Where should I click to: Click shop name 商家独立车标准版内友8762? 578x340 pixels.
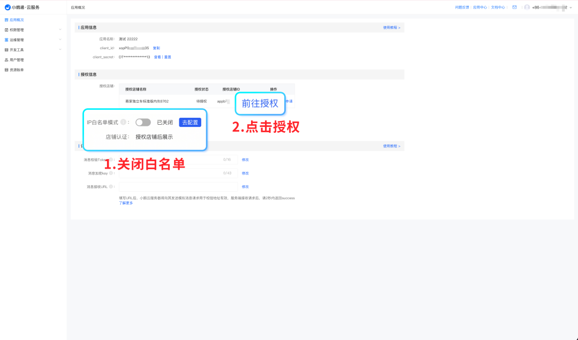[147, 101]
